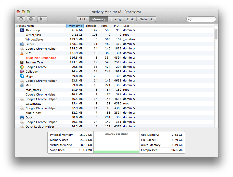Screen dimensions: 233x177
Task: Select the Skype icon
Action: click(22, 76)
